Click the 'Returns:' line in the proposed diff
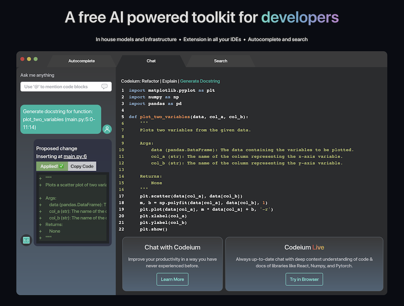 pos(54,224)
